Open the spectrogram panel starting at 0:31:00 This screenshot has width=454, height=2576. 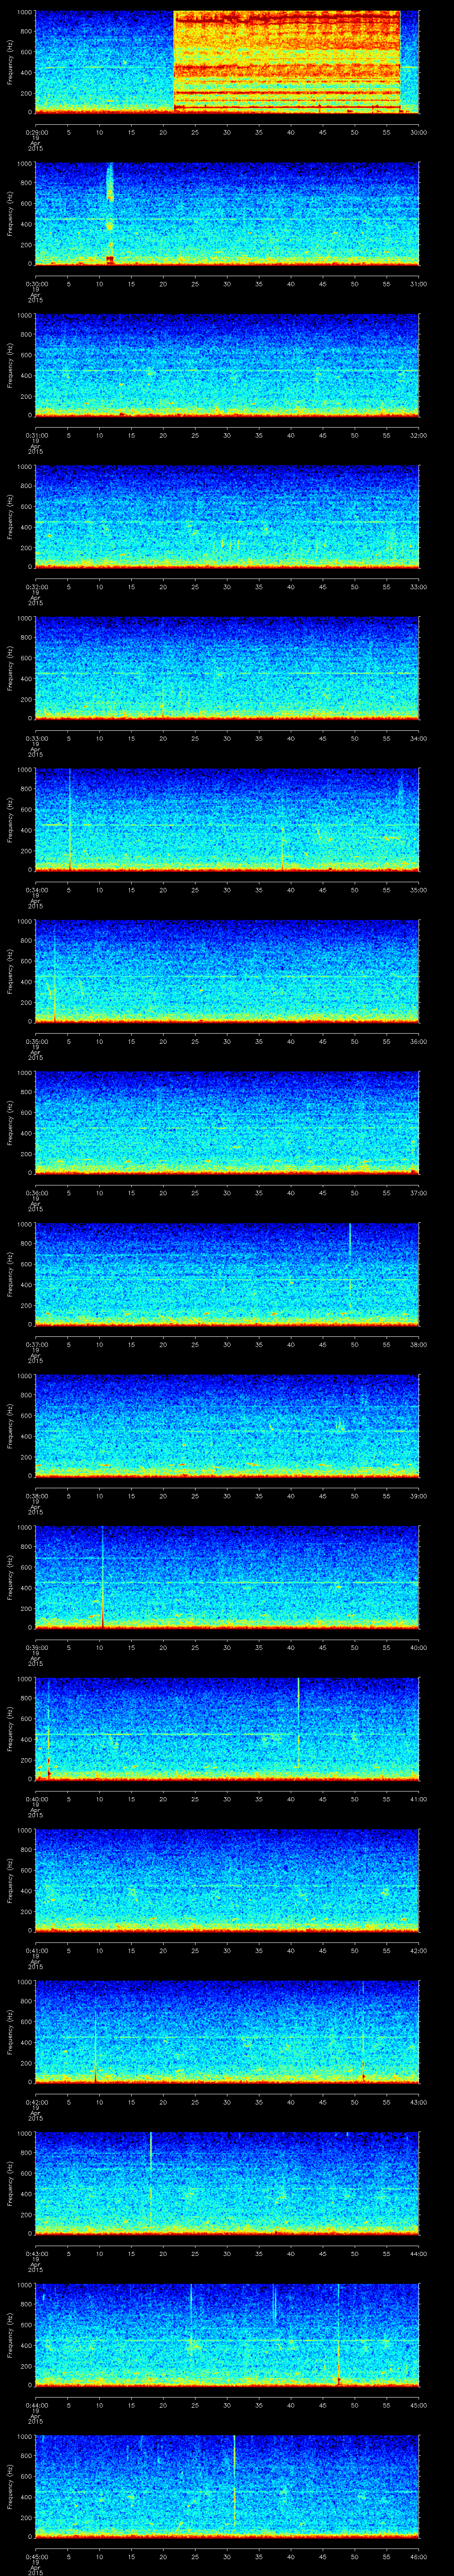pyautogui.click(x=227, y=365)
